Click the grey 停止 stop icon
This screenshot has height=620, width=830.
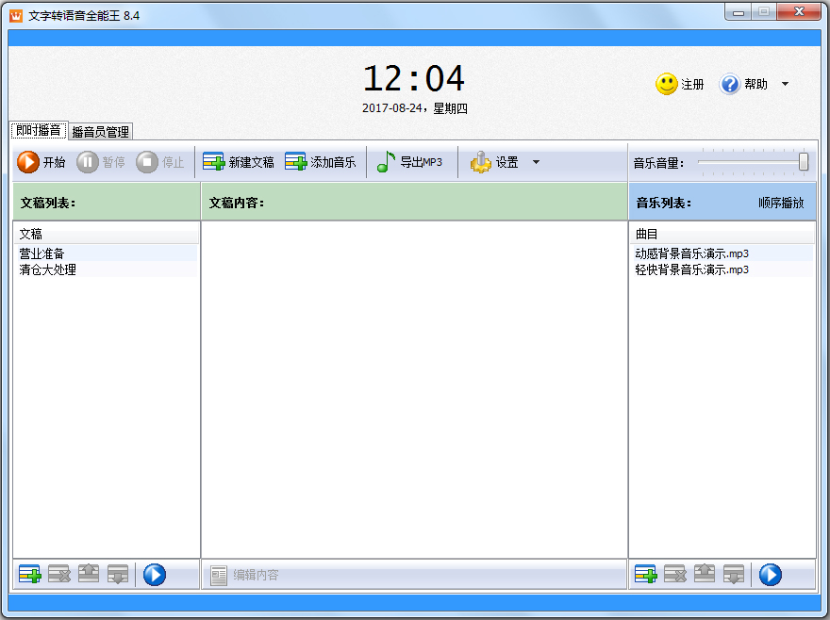coord(146,162)
